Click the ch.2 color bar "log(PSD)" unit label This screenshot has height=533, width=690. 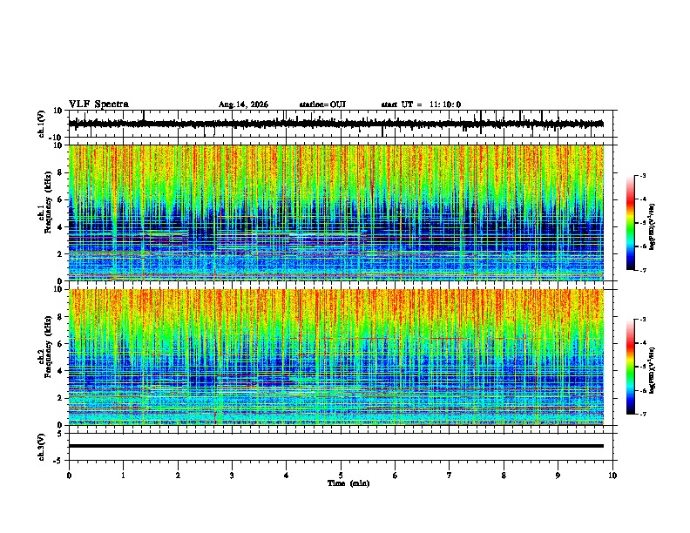click(653, 370)
